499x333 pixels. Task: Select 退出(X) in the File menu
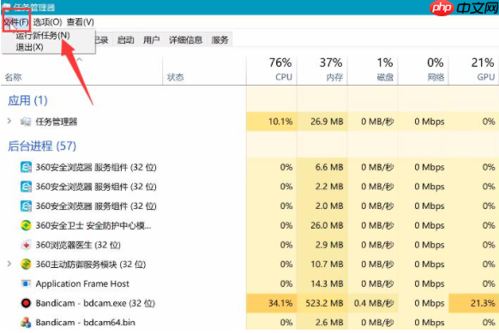click(x=29, y=47)
